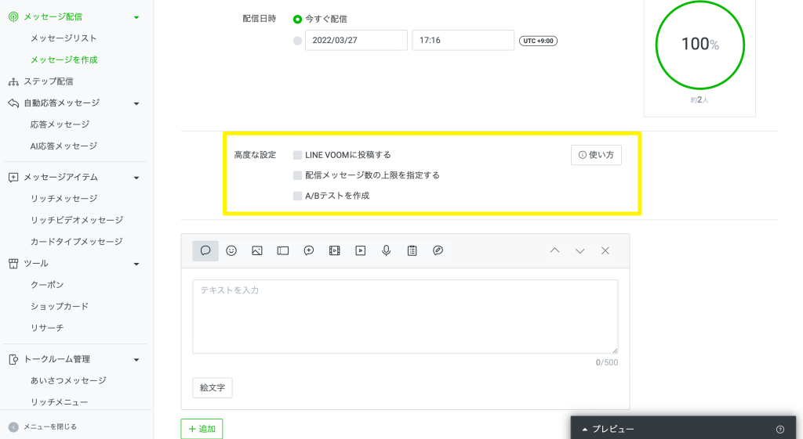Image resolution: width=803 pixels, height=439 pixels.
Task: Select the voice message microphone icon
Action: (387, 250)
